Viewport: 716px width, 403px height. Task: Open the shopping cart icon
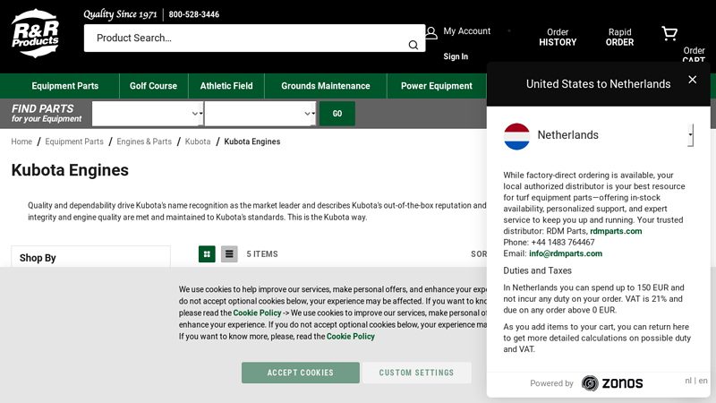[x=669, y=34]
